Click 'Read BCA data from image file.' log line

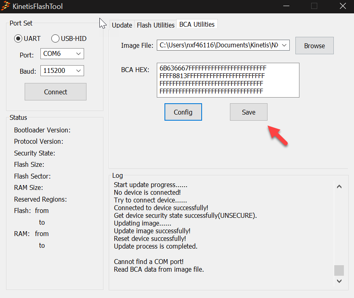pos(159,269)
